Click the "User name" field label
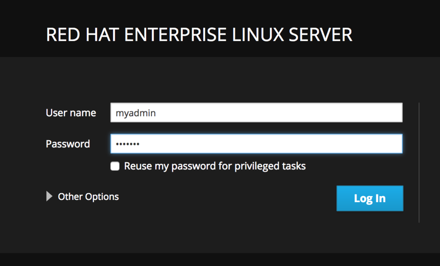Screen dimensions: 440x266 71,113
